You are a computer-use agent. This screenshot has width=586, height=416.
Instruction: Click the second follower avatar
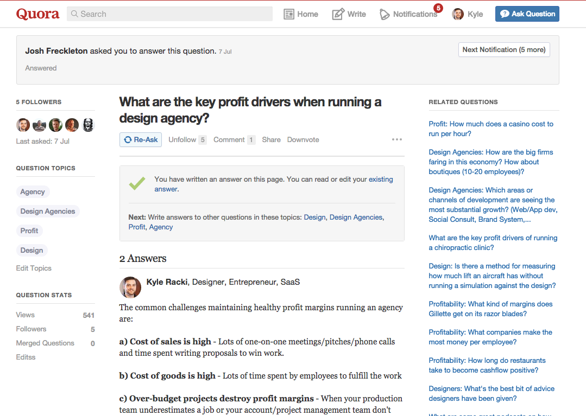coord(39,125)
